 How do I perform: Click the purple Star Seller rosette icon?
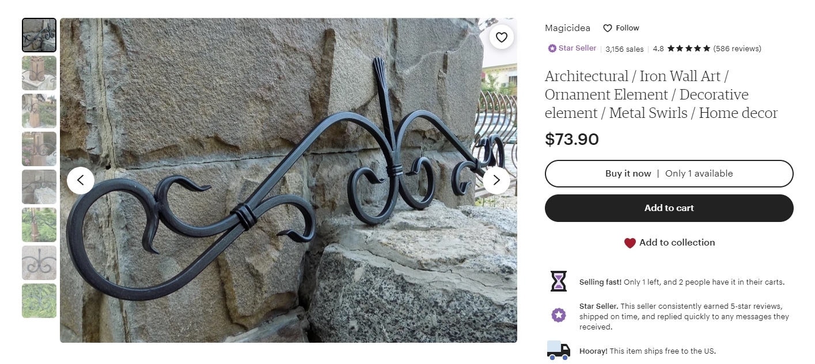(x=558, y=315)
